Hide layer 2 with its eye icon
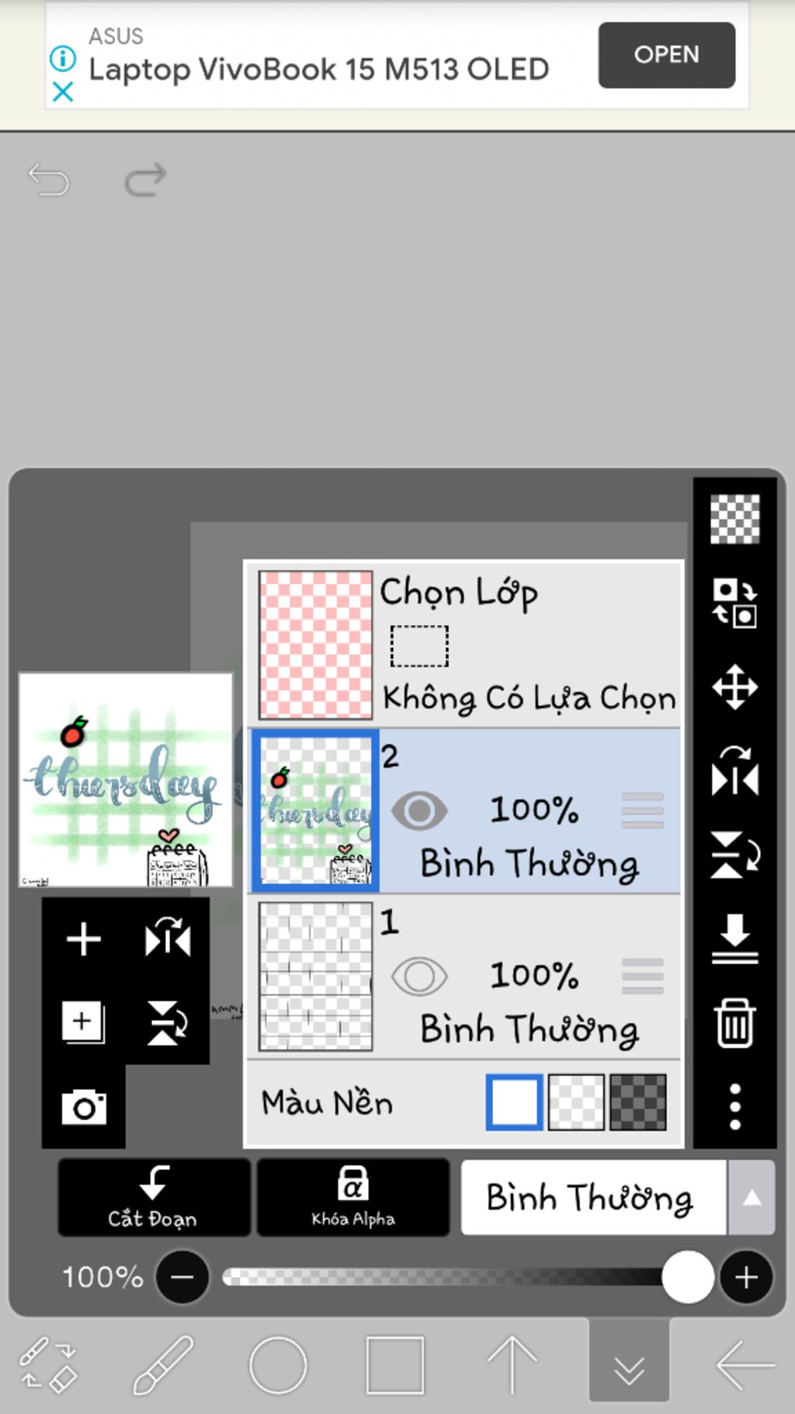The height and width of the screenshot is (1414, 795). point(419,811)
